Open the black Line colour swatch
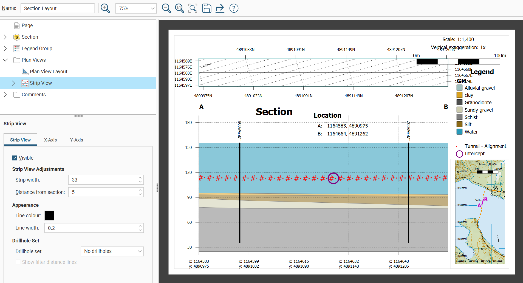This screenshot has height=283, width=523. (x=49, y=216)
